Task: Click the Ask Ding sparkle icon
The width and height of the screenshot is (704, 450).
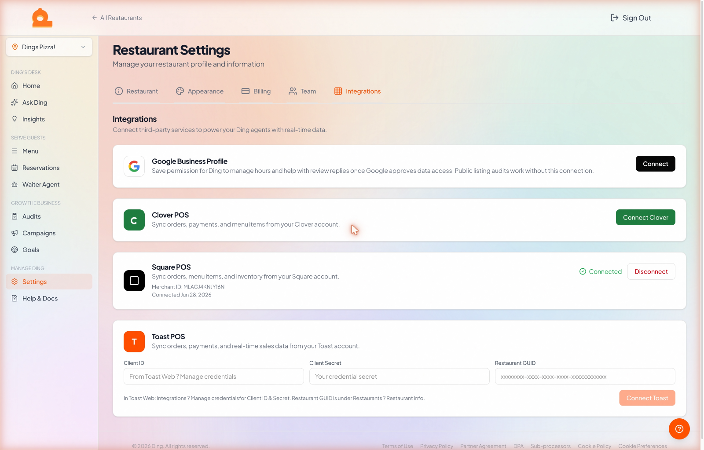Action: [15, 102]
